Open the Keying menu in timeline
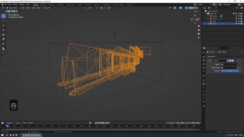The image size is (244, 137). [18, 123]
